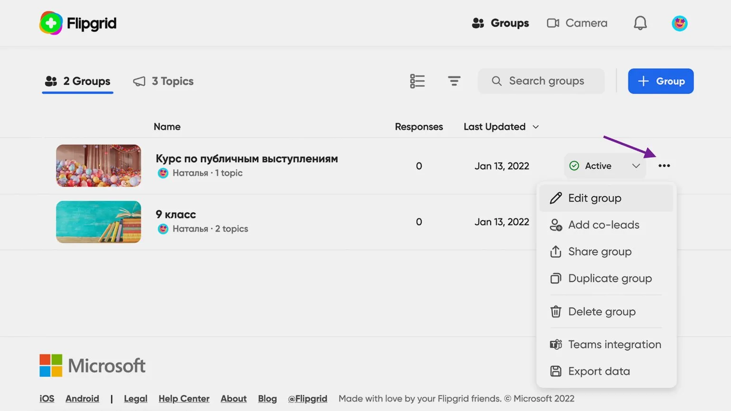
Task: Open Camera from the top navigation
Action: pyautogui.click(x=577, y=23)
